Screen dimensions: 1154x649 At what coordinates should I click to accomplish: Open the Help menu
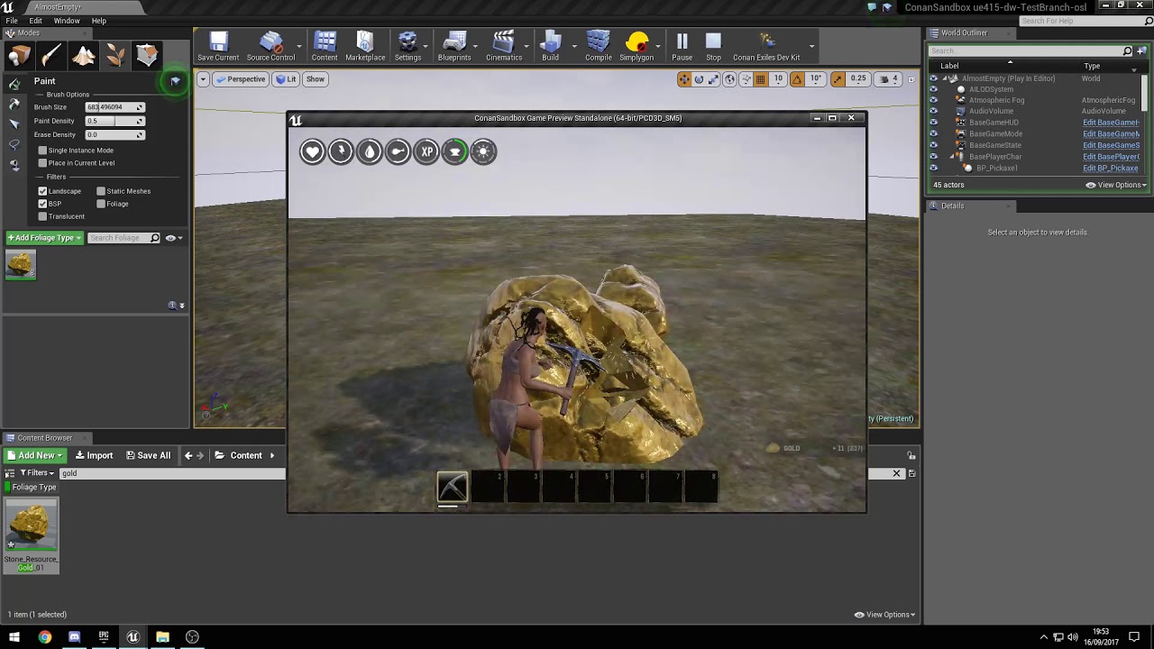[99, 21]
